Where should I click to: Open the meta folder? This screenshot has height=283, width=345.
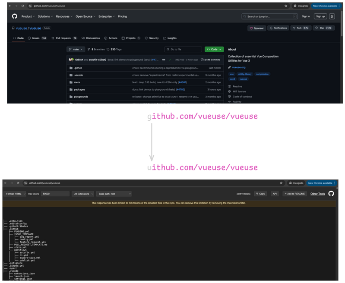(x=77, y=82)
